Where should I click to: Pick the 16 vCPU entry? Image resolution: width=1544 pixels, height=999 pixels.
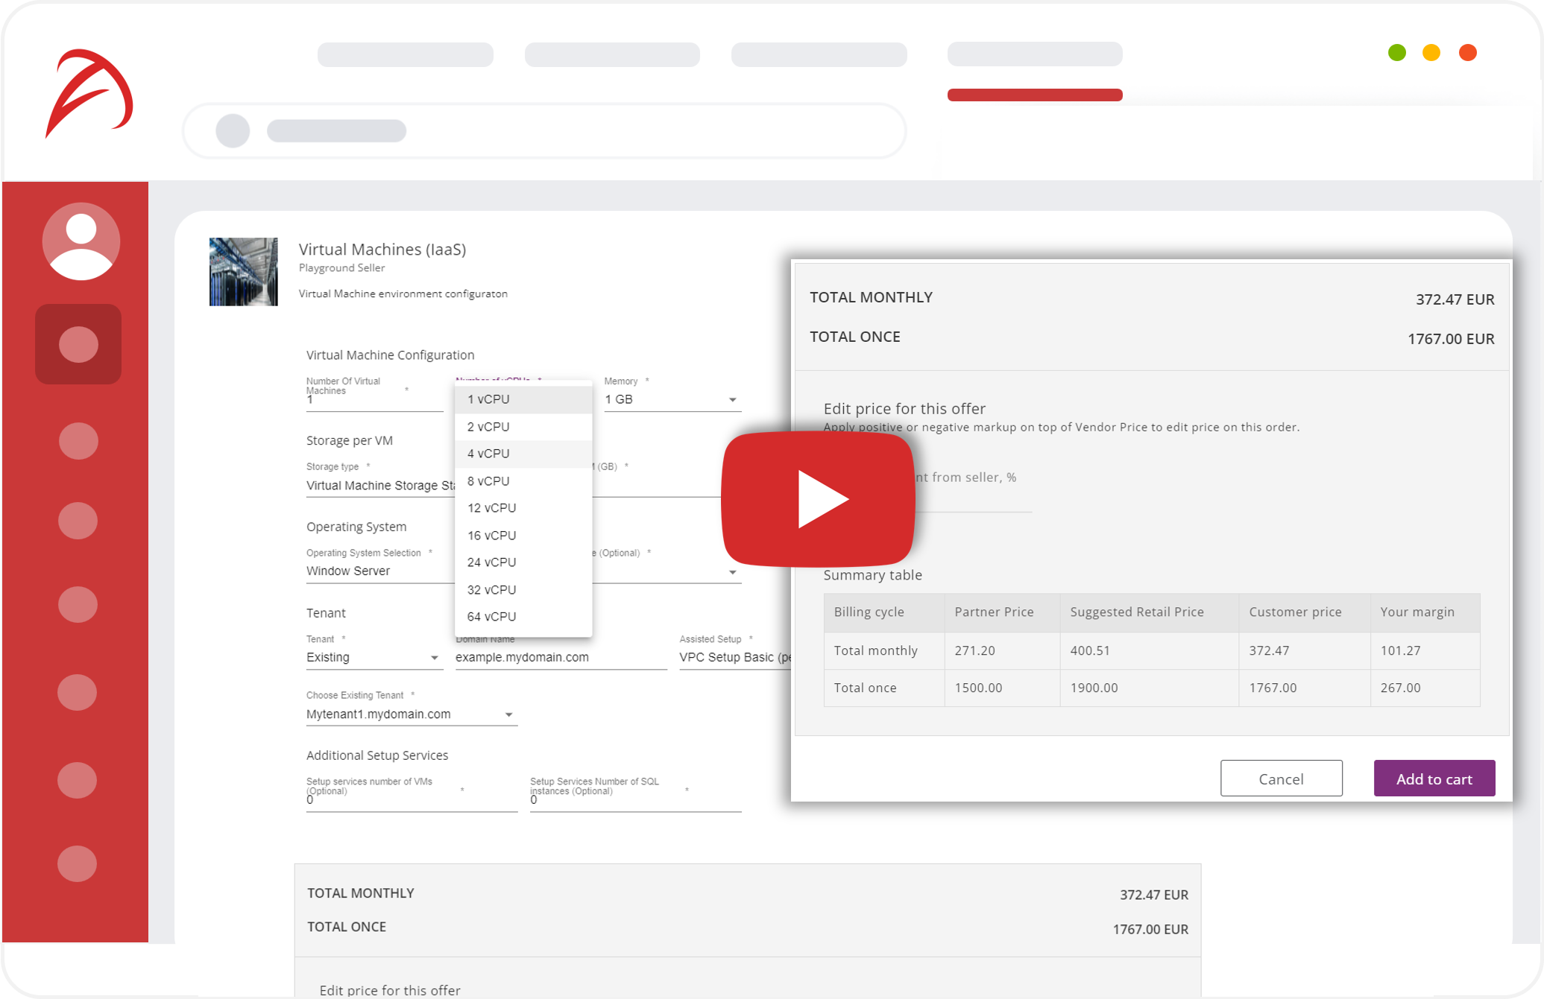point(523,536)
